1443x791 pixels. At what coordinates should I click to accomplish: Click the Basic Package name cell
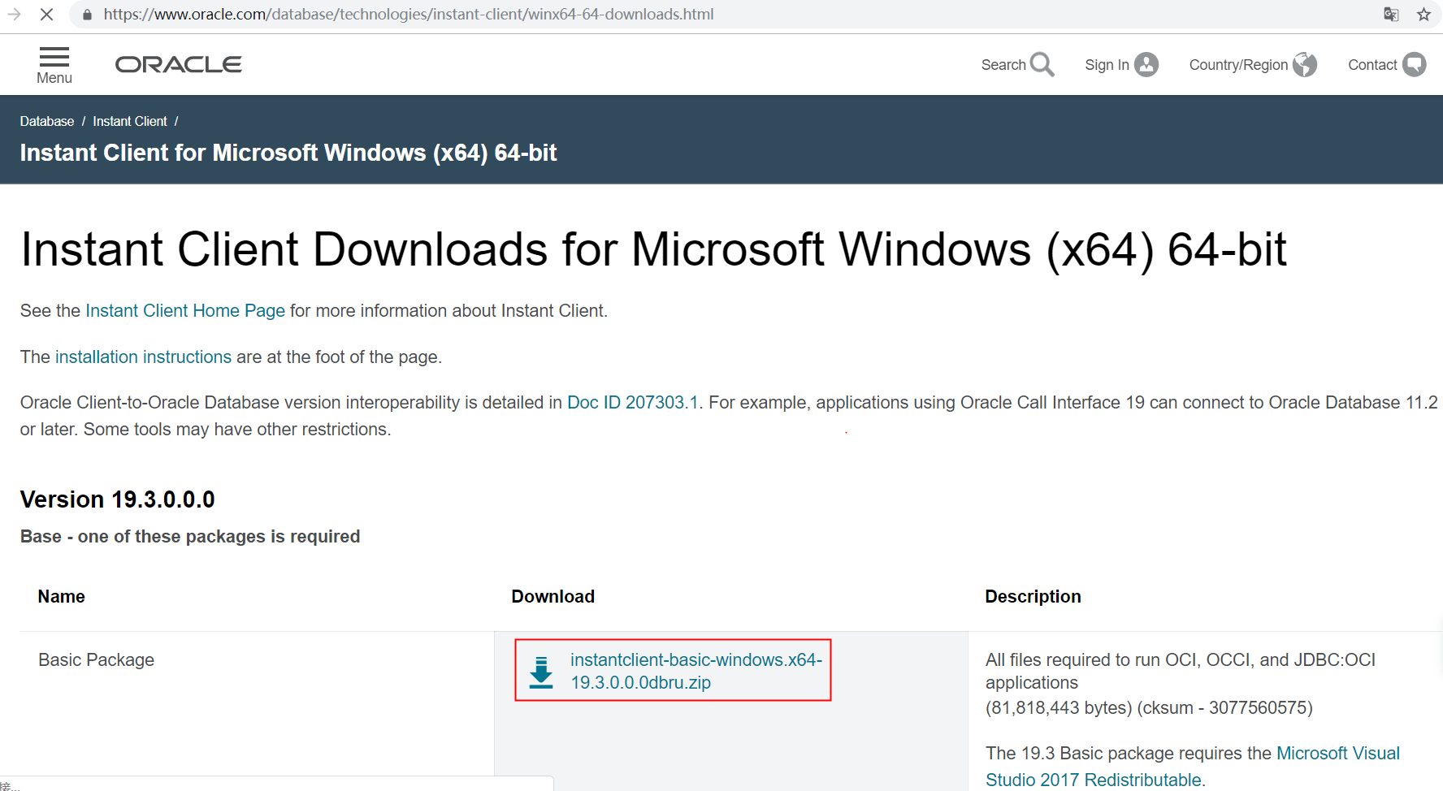(96, 660)
